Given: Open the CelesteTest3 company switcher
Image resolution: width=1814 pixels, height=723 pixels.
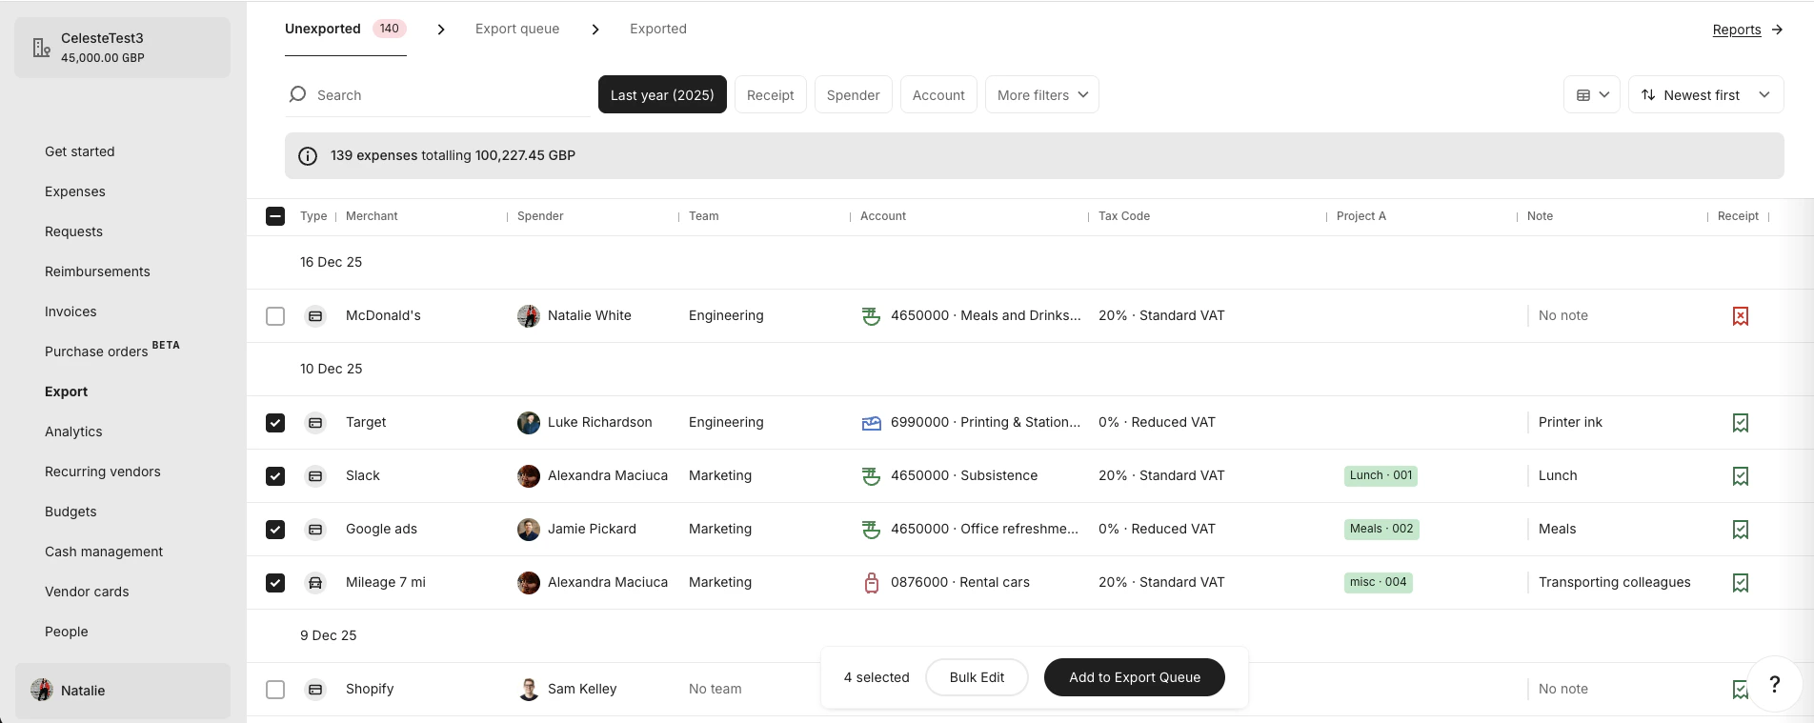Looking at the screenshot, I should [123, 48].
